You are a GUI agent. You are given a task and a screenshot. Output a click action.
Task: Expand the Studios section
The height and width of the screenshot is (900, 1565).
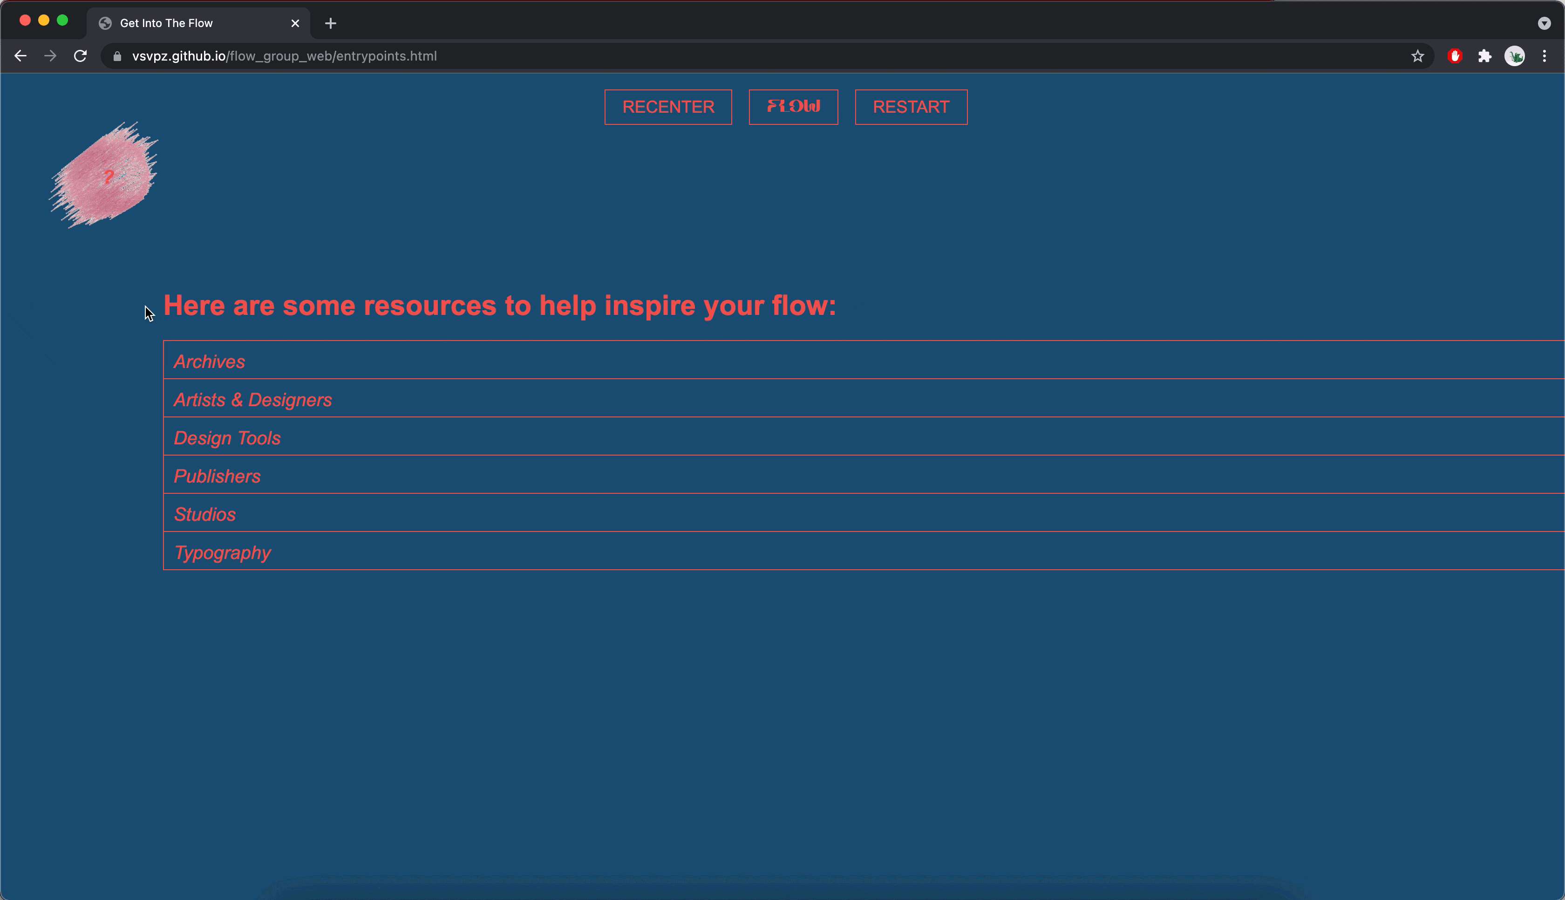point(864,513)
